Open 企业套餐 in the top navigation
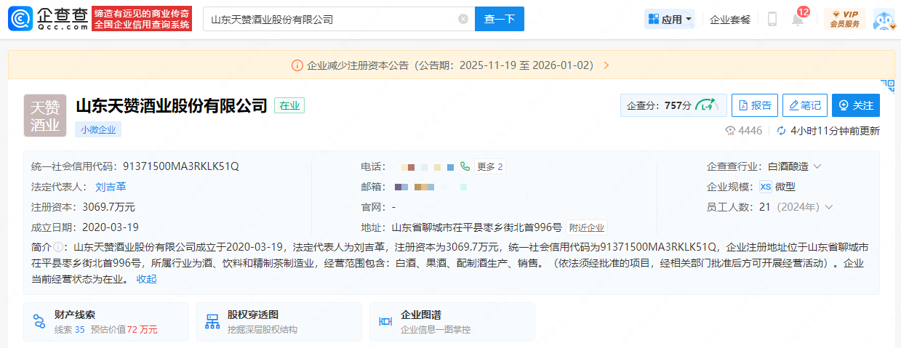The width and height of the screenshot is (901, 348). click(x=730, y=20)
